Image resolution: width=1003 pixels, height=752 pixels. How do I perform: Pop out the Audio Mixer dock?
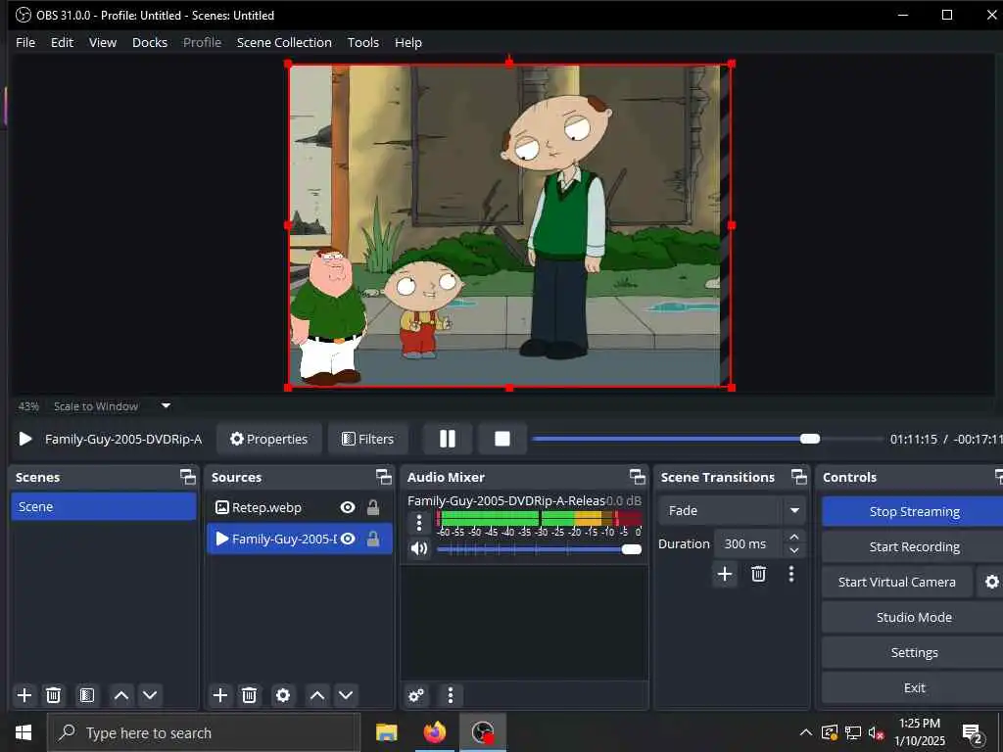(x=637, y=477)
